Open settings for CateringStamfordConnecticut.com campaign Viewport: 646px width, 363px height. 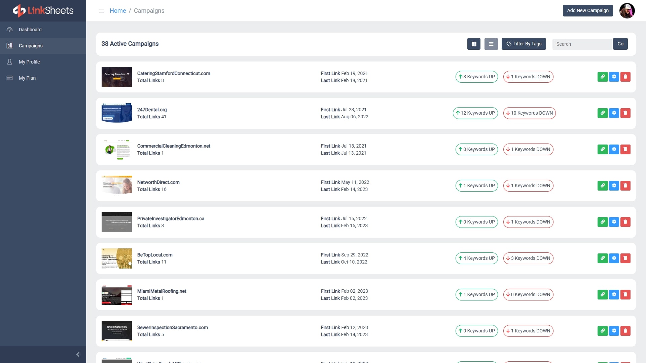(614, 77)
